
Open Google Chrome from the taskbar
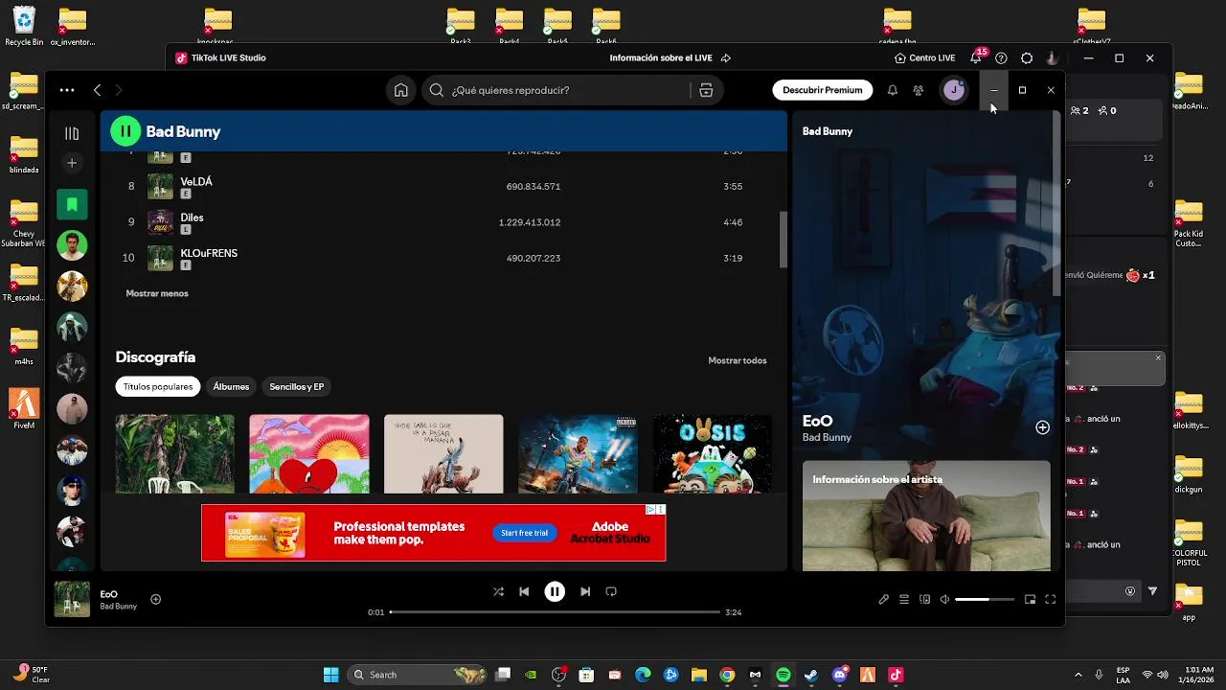point(727,675)
